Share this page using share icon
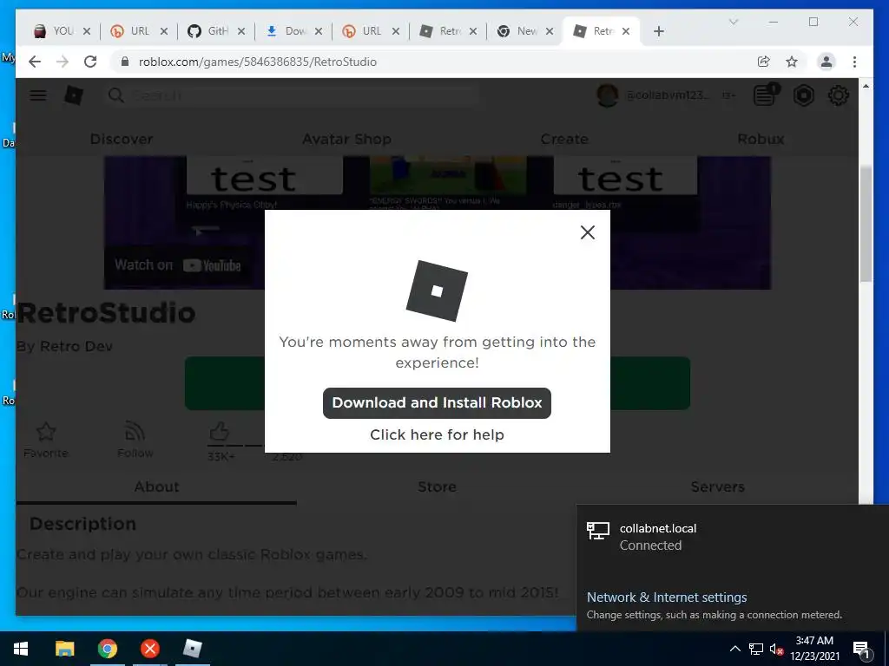 click(x=764, y=62)
